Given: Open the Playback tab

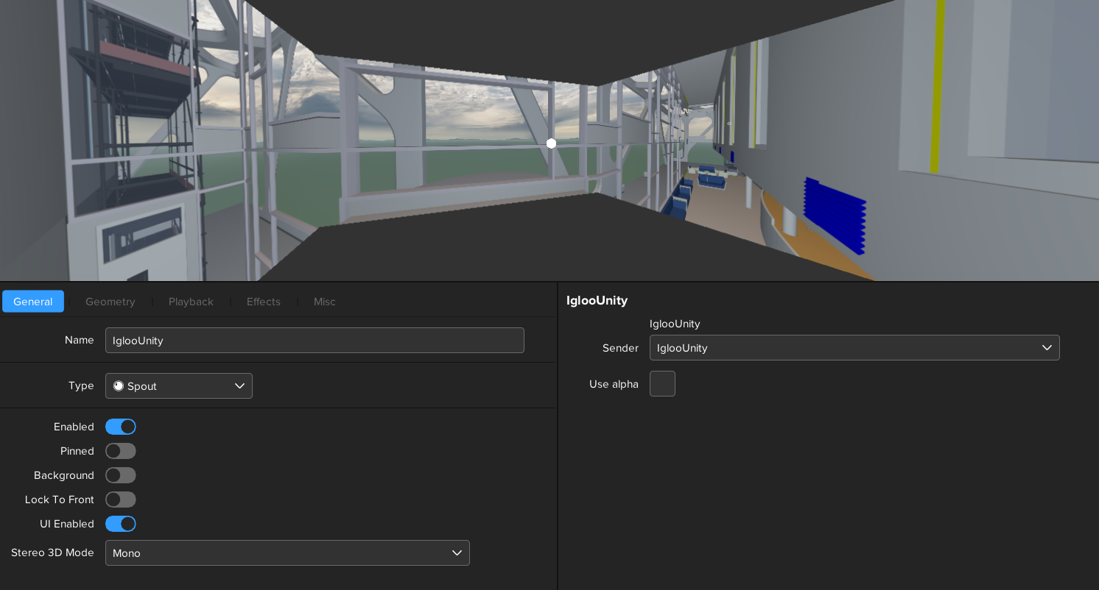Looking at the screenshot, I should click(x=191, y=302).
